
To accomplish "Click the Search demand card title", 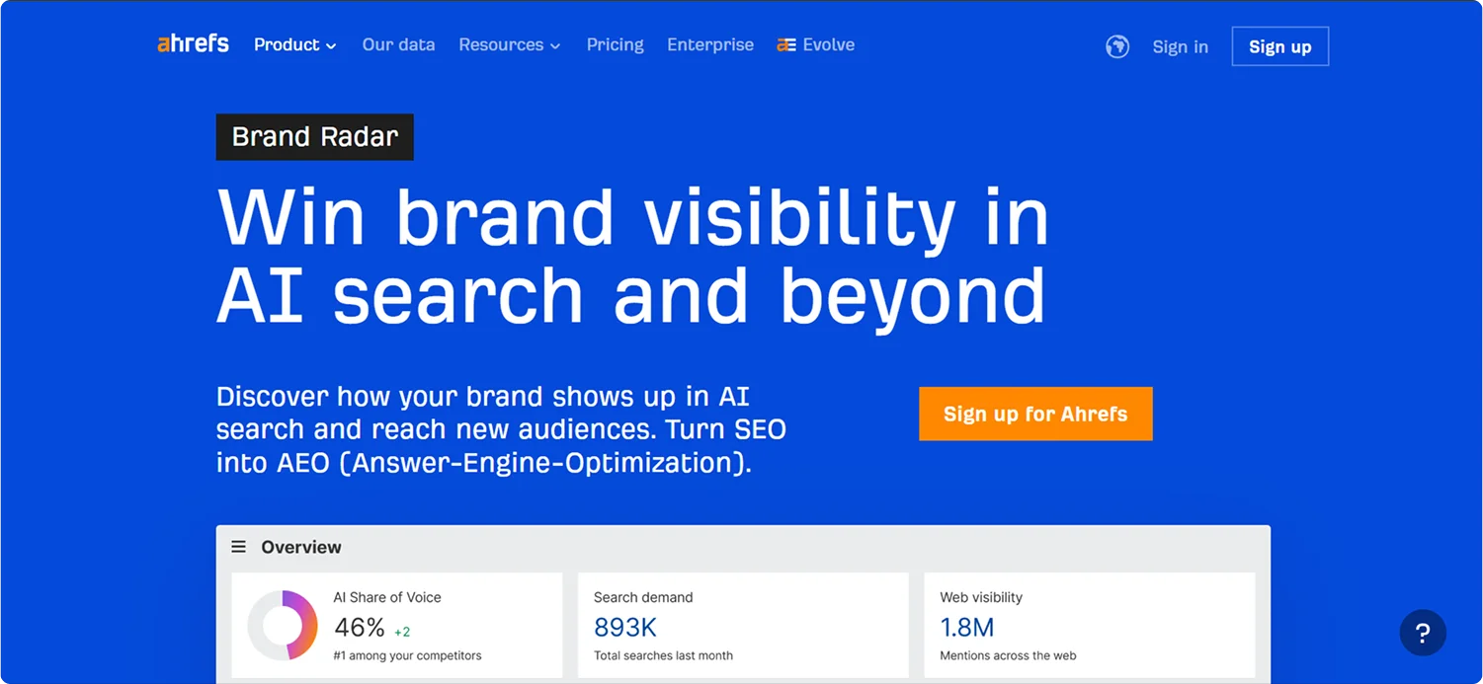I will [643, 597].
